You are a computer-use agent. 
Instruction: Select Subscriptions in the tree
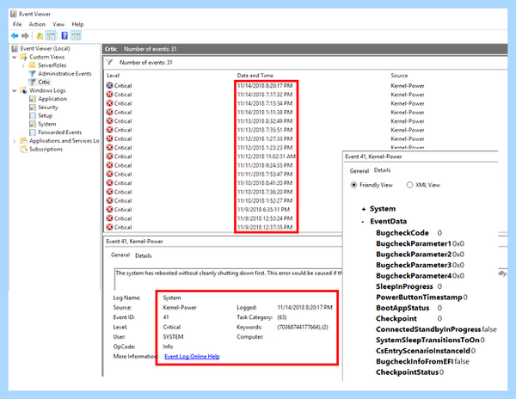pyautogui.click(x=46, y=149)
